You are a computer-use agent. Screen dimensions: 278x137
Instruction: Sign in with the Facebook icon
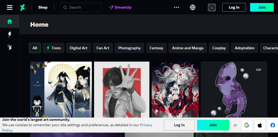[x=273, y=125]
